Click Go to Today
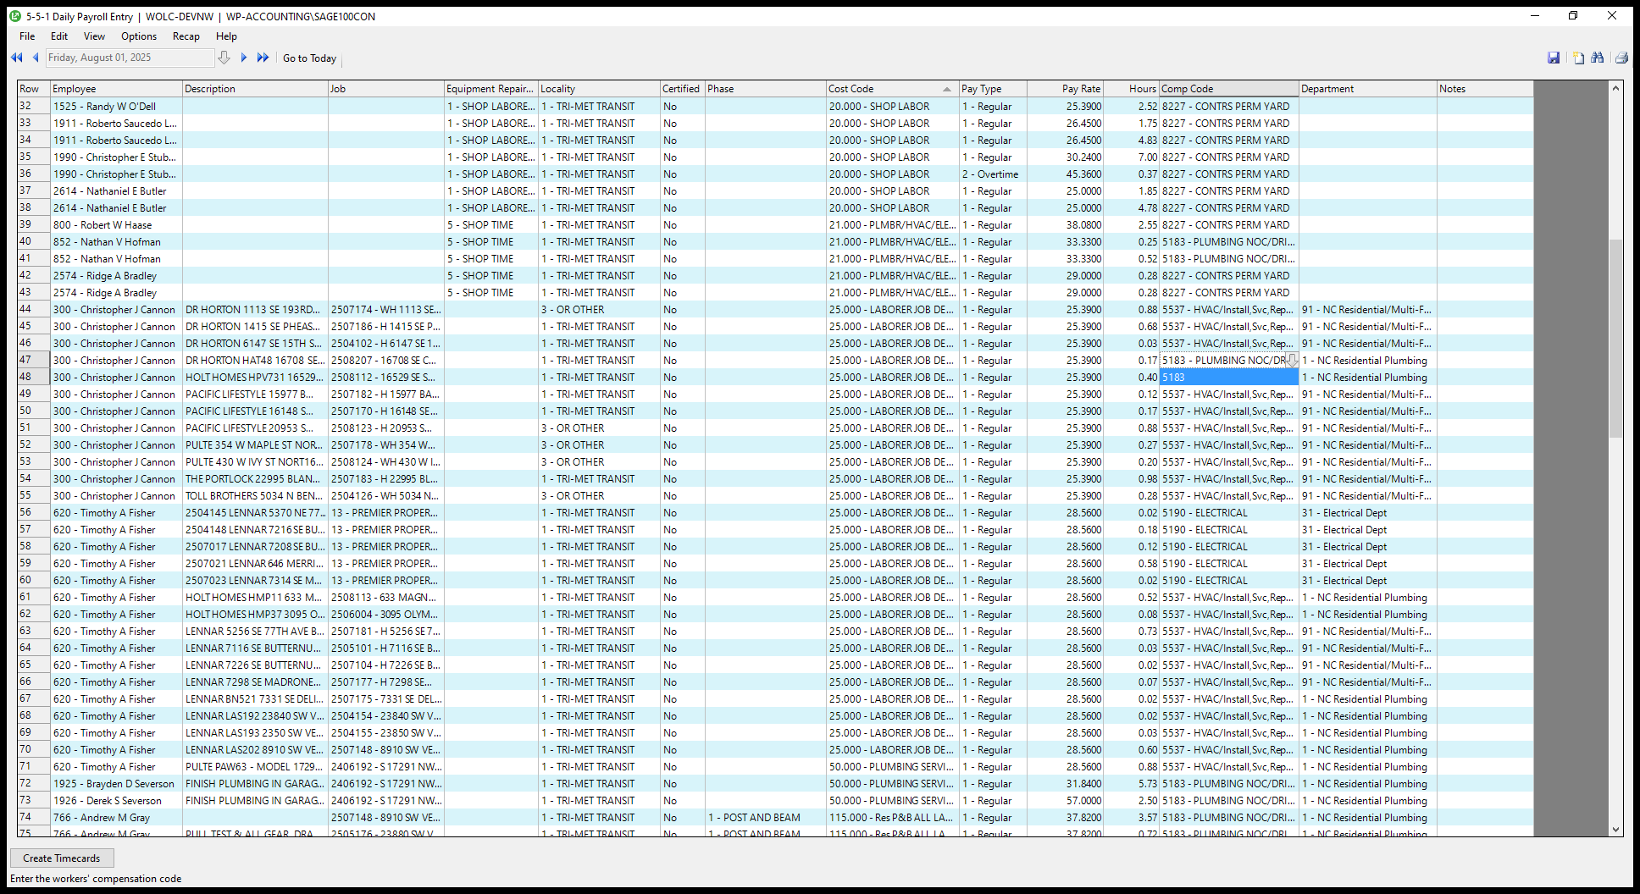 (x=309, y=58)
